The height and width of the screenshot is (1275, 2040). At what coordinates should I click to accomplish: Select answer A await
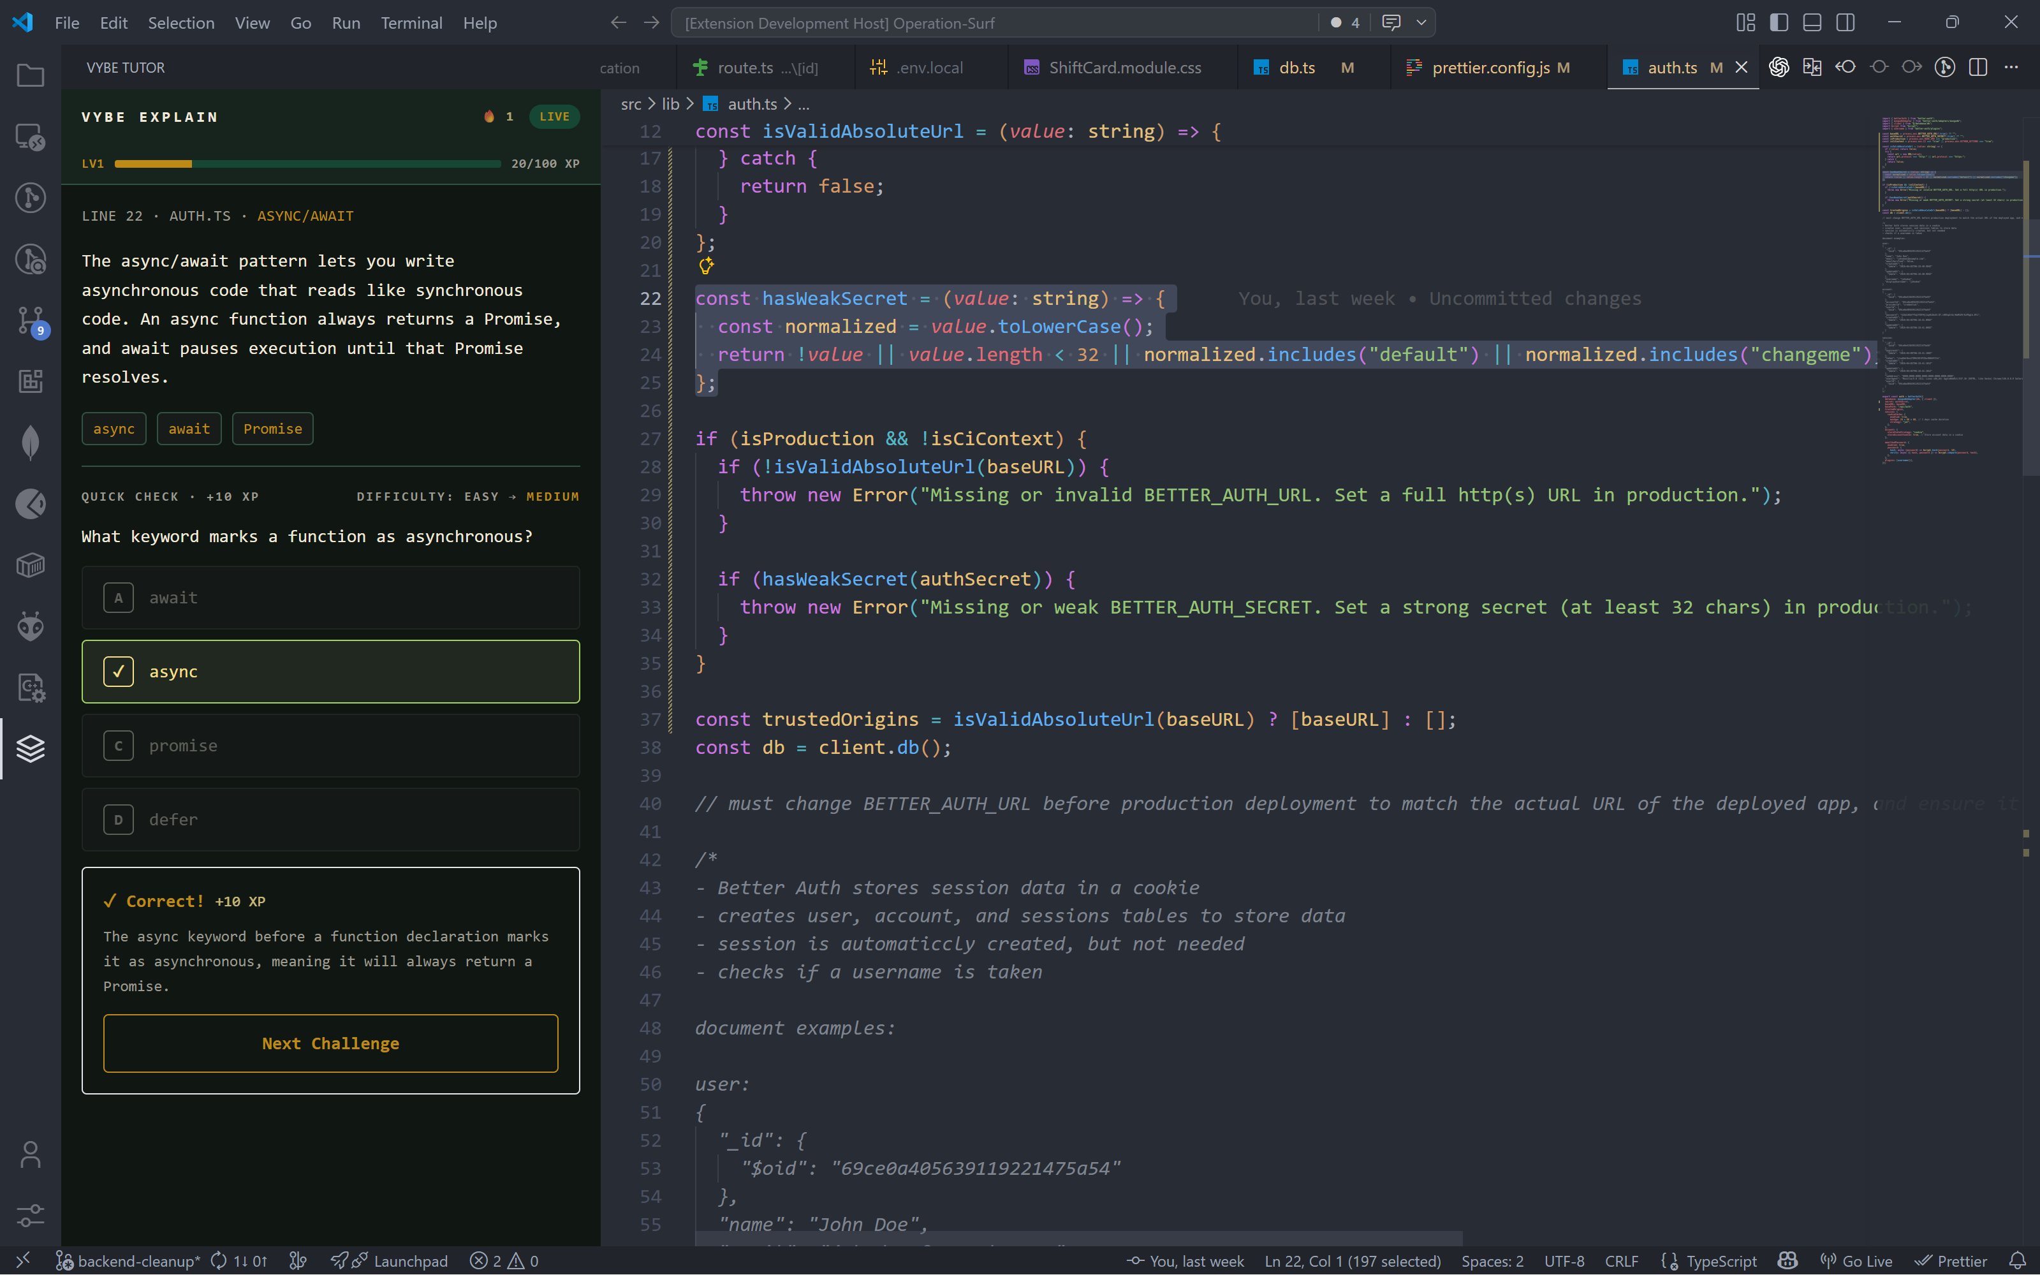330,598
